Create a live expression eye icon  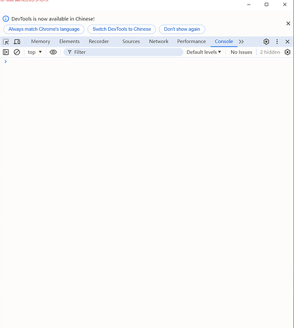pyautogui.click(x=53, y=52)
